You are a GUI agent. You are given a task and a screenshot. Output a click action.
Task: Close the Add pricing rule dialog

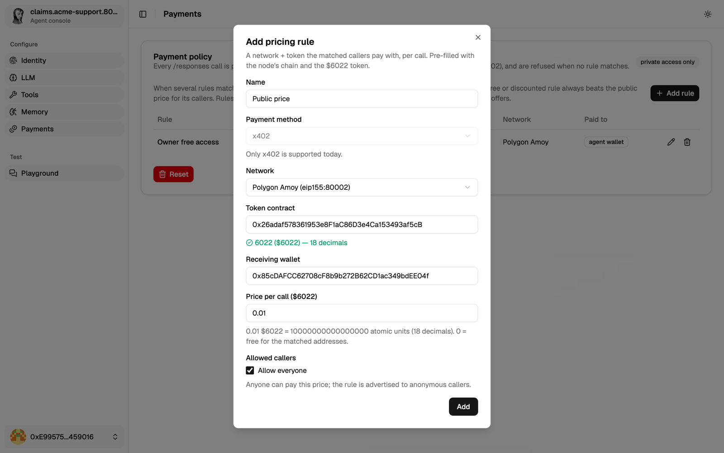click(478, 37)
